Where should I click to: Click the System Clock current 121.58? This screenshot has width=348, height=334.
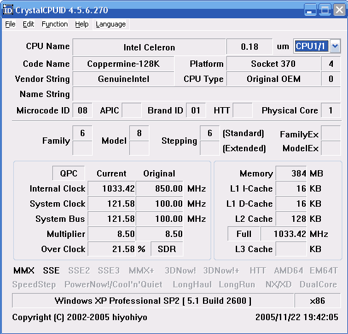pos(112,204)
